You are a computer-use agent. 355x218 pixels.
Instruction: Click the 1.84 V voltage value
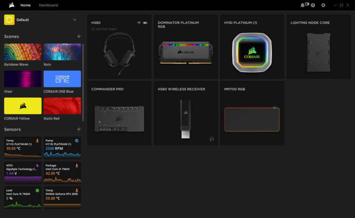(11, 173)
